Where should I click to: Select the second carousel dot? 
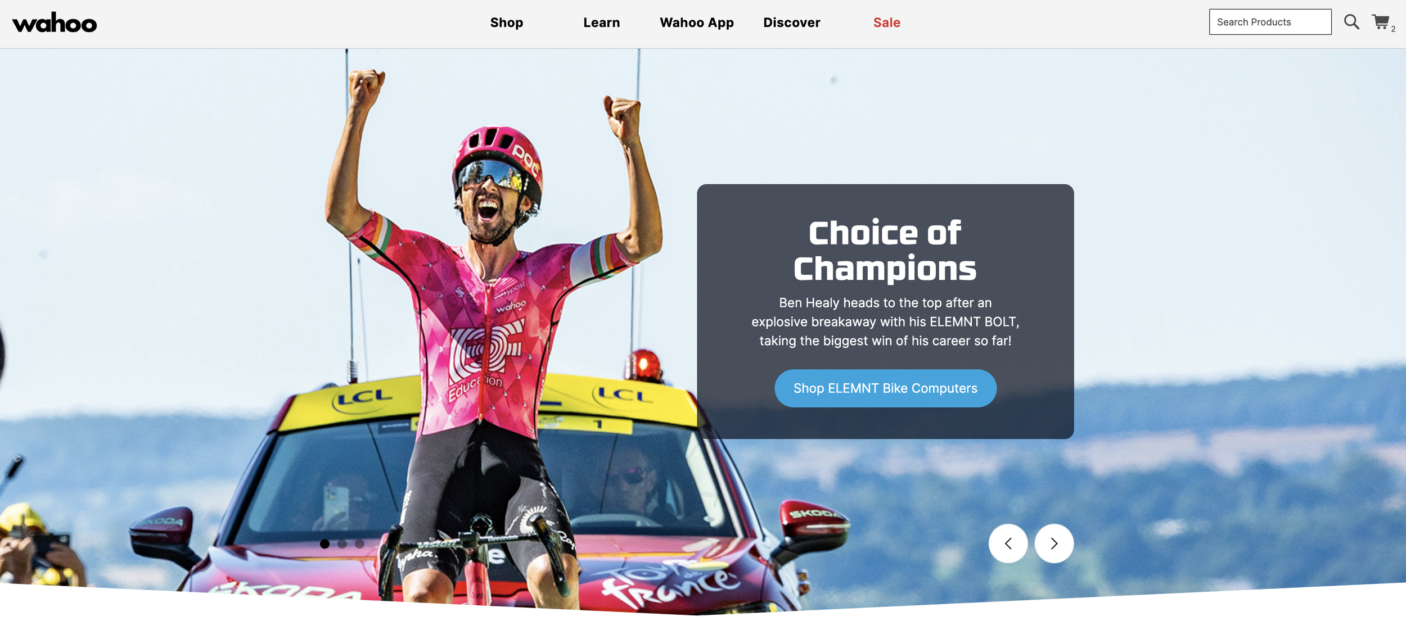[x=342, y=544]
